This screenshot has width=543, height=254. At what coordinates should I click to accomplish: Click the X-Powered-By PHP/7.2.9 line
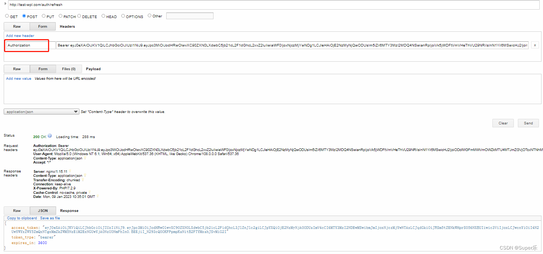54,188
